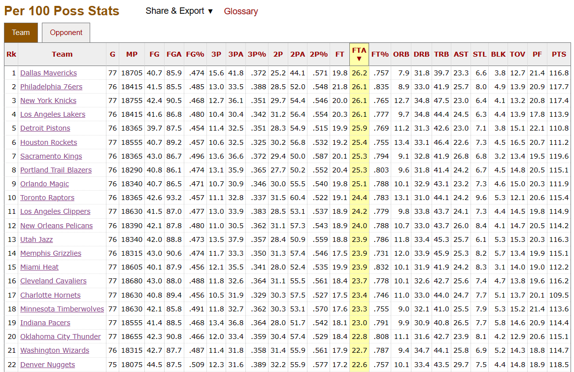574x372 pixels.
Task: Open the Denver Nuggets link
Action: [48, 365]
